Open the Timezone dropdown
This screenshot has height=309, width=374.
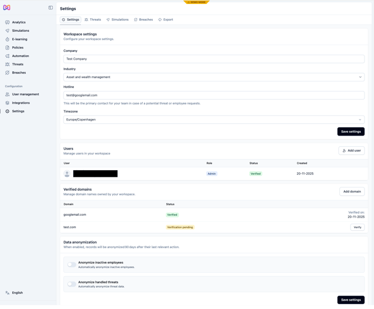[x=214, y=119]
